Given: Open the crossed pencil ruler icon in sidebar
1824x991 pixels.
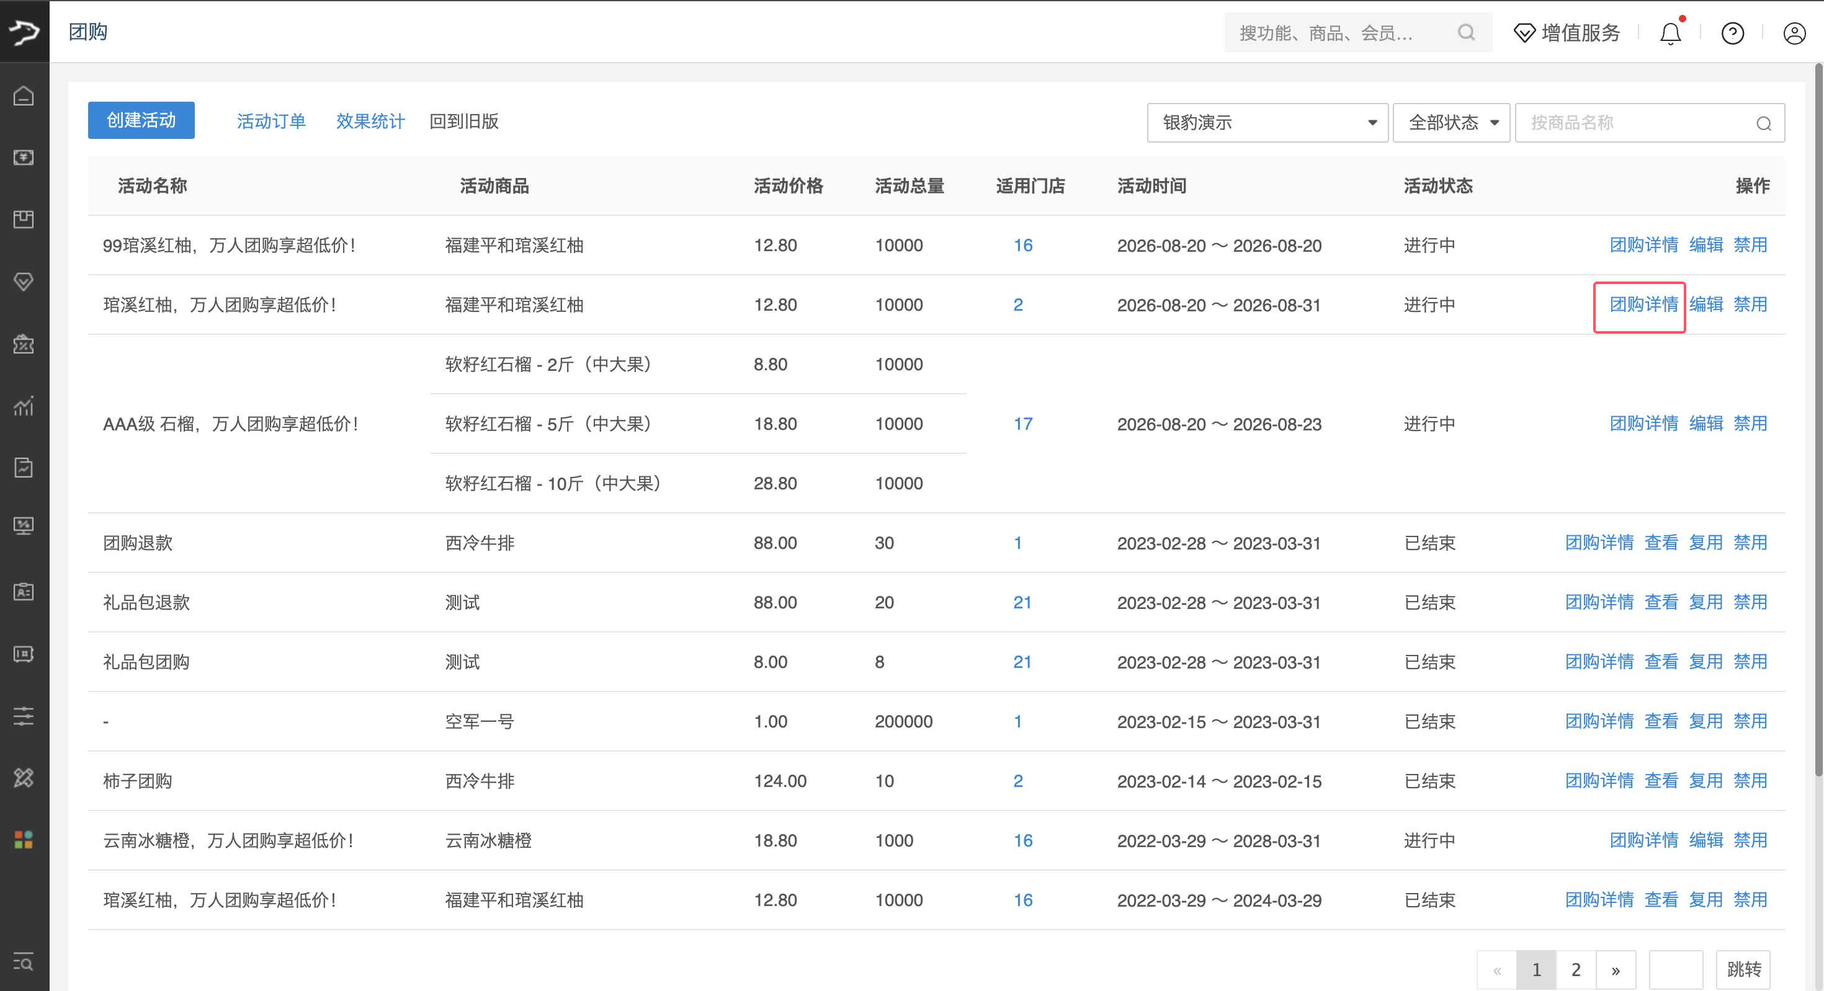Looking at the screenshot, I should (x=24, y=778).
